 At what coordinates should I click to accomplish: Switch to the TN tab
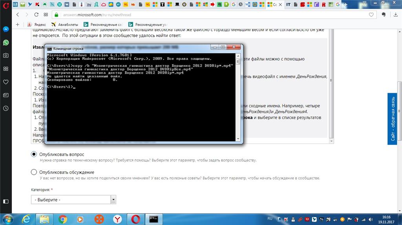click(89, 4)
